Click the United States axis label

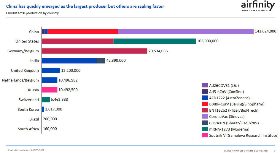(27, 41)
